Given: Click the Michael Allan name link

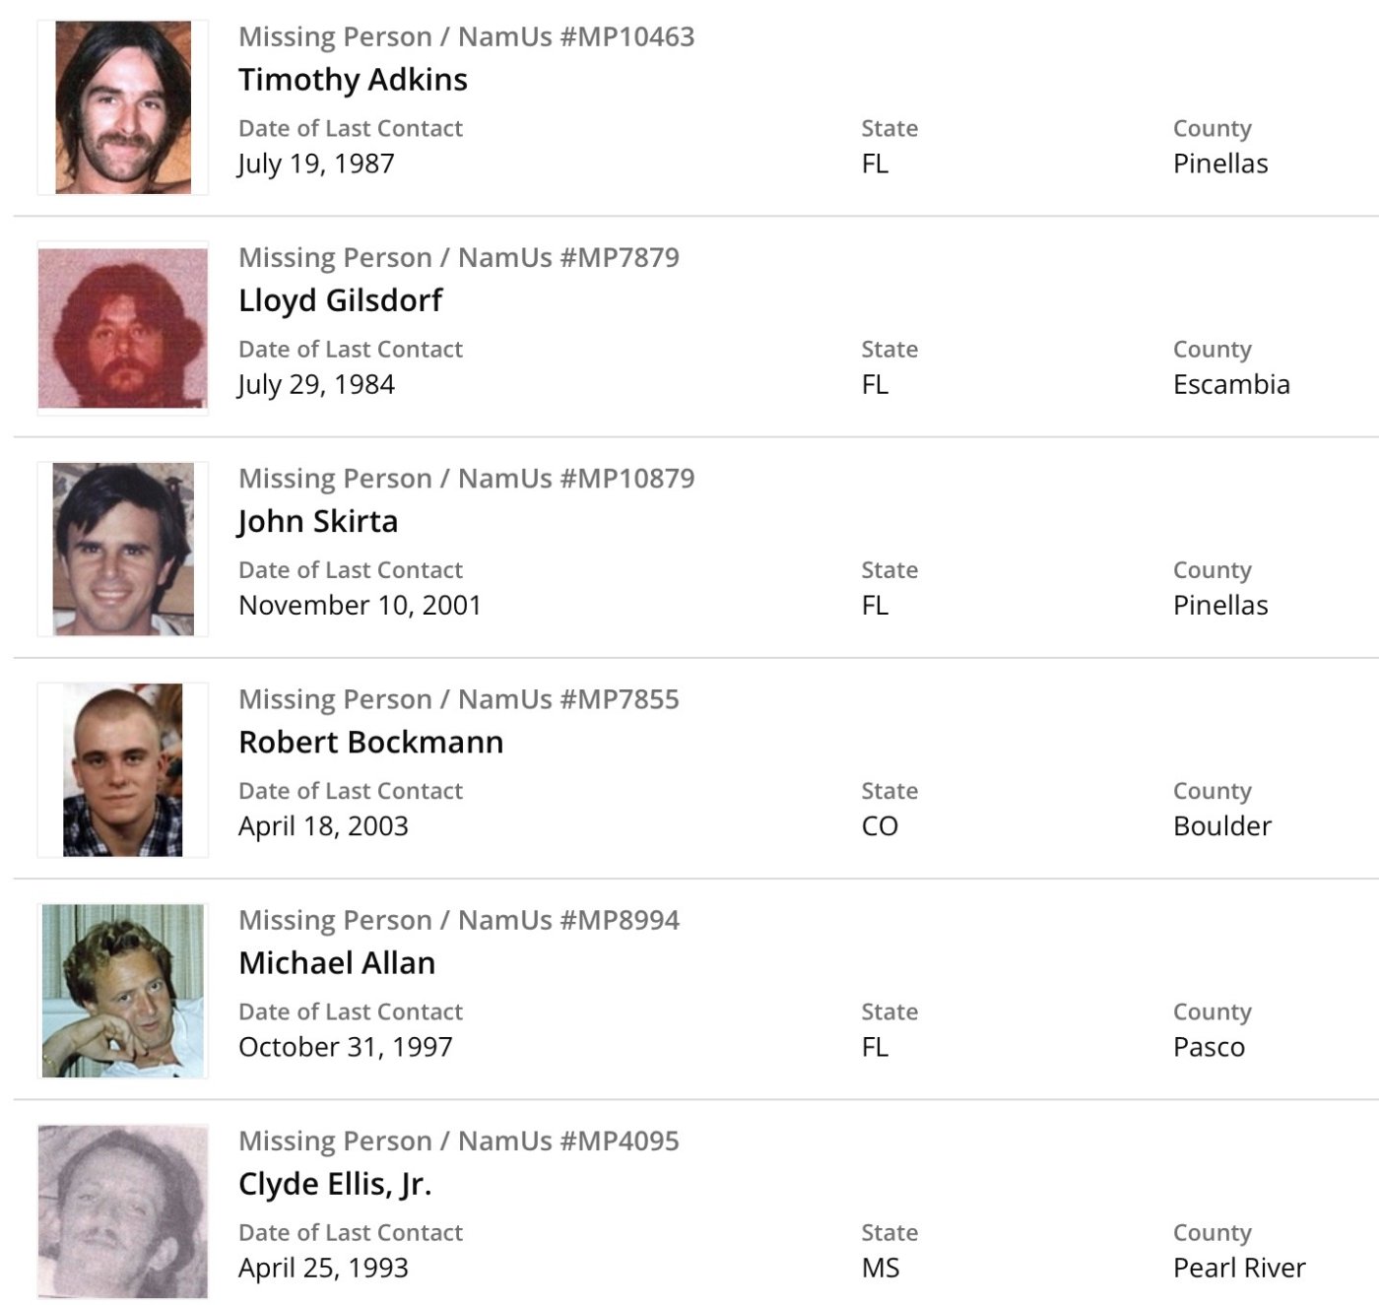Looking at the screenshot, I should tap(337, 962).
